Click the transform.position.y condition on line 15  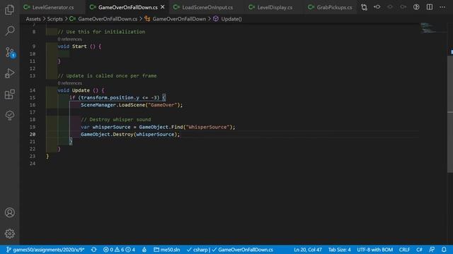click(x=120, y=97)
